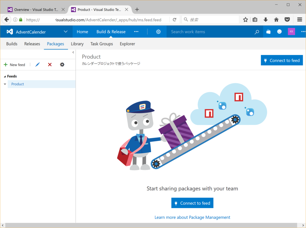The image size is (306, 228).
Task: Open site information icon in address bar
Action: (x=15, y=20)
